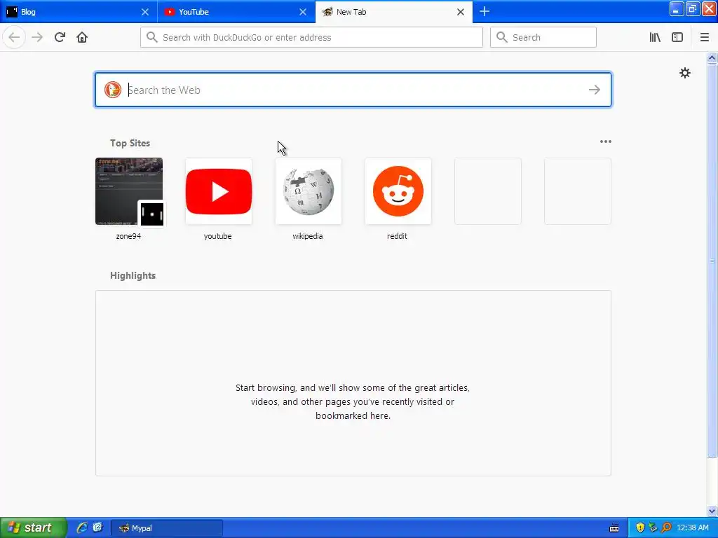Click the wikipedia label text

click(308, 236)
